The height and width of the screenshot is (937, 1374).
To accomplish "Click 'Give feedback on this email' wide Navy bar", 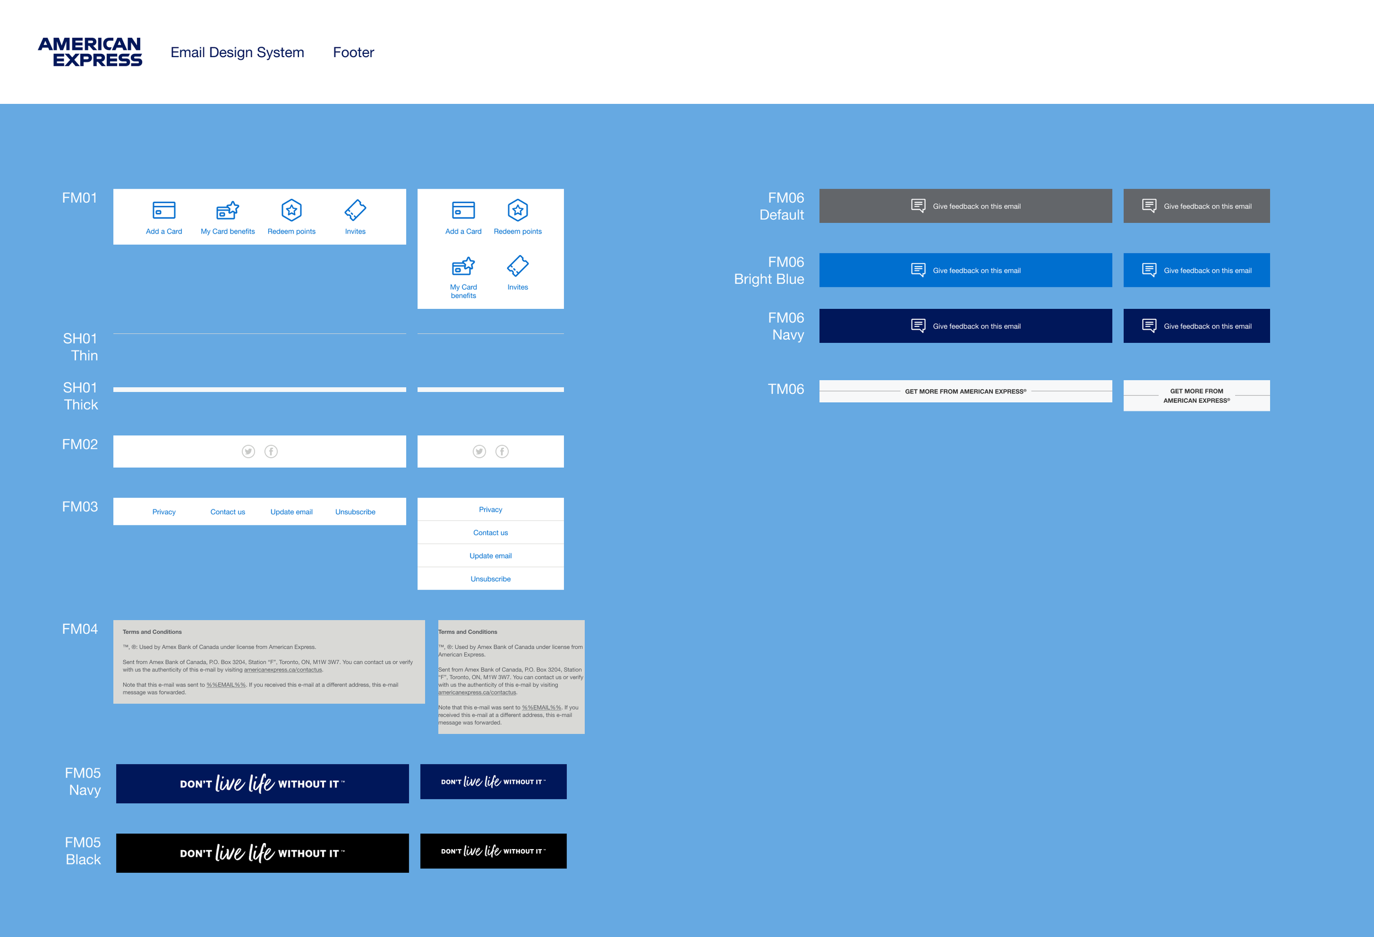I will pyautogui.click(x=977, y=326).
